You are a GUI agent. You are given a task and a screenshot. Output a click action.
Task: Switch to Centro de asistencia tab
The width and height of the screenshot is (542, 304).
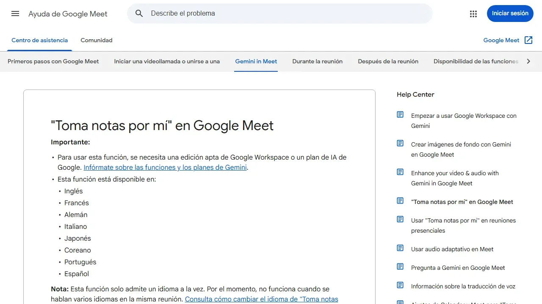pos(39,41)
